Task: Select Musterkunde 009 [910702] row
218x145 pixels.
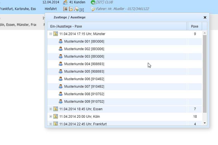Action: click(84, 102)
